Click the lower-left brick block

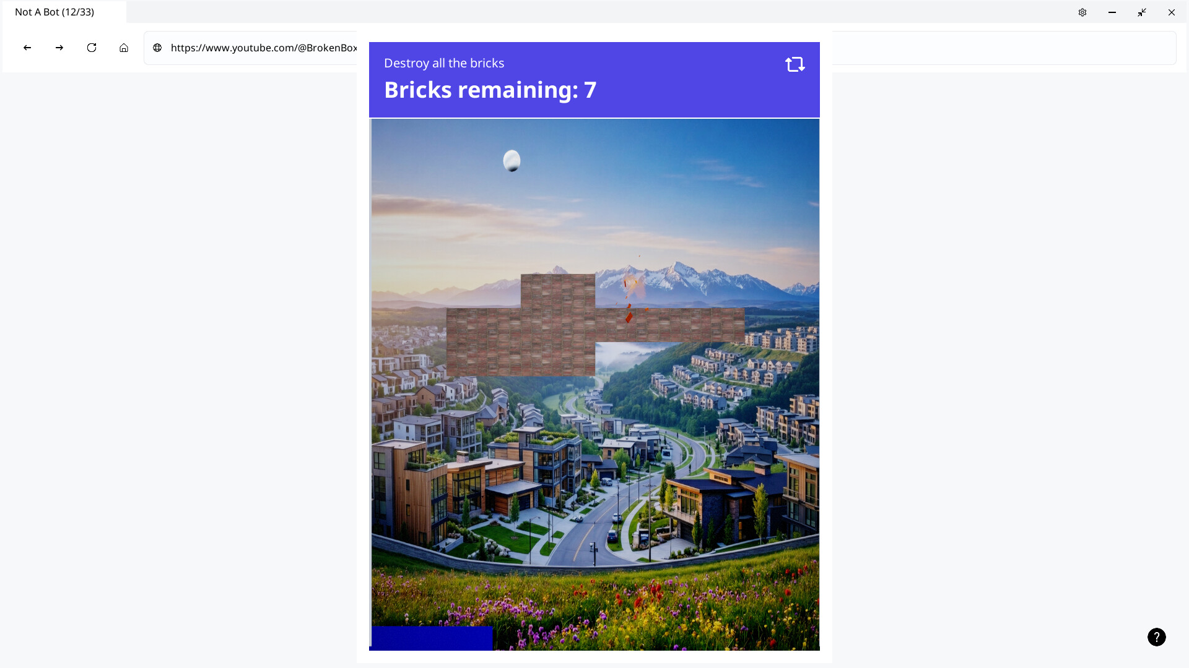pos(521,342)
